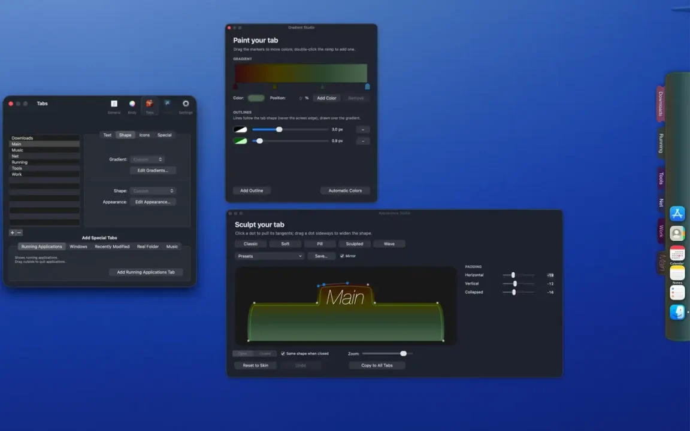690x431 pixels.
Task: Select the olive gradient stop marker
Action: 274,87
